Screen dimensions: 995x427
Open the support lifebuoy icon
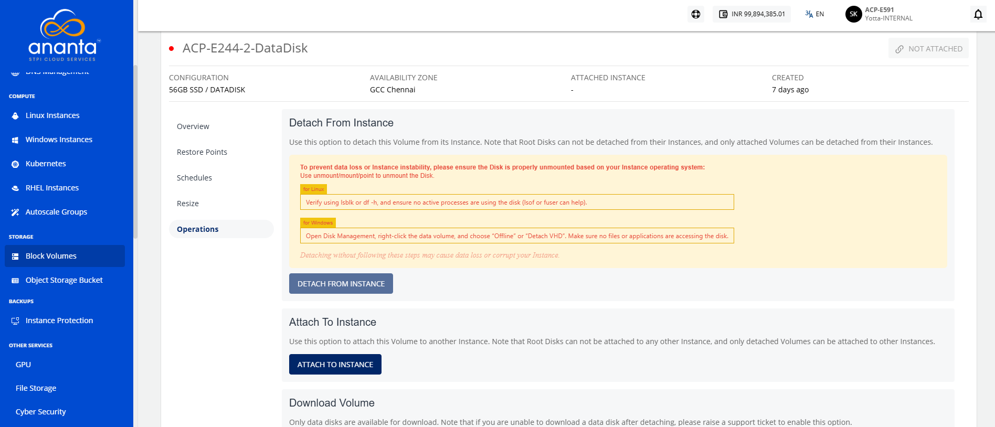point(696,14)
